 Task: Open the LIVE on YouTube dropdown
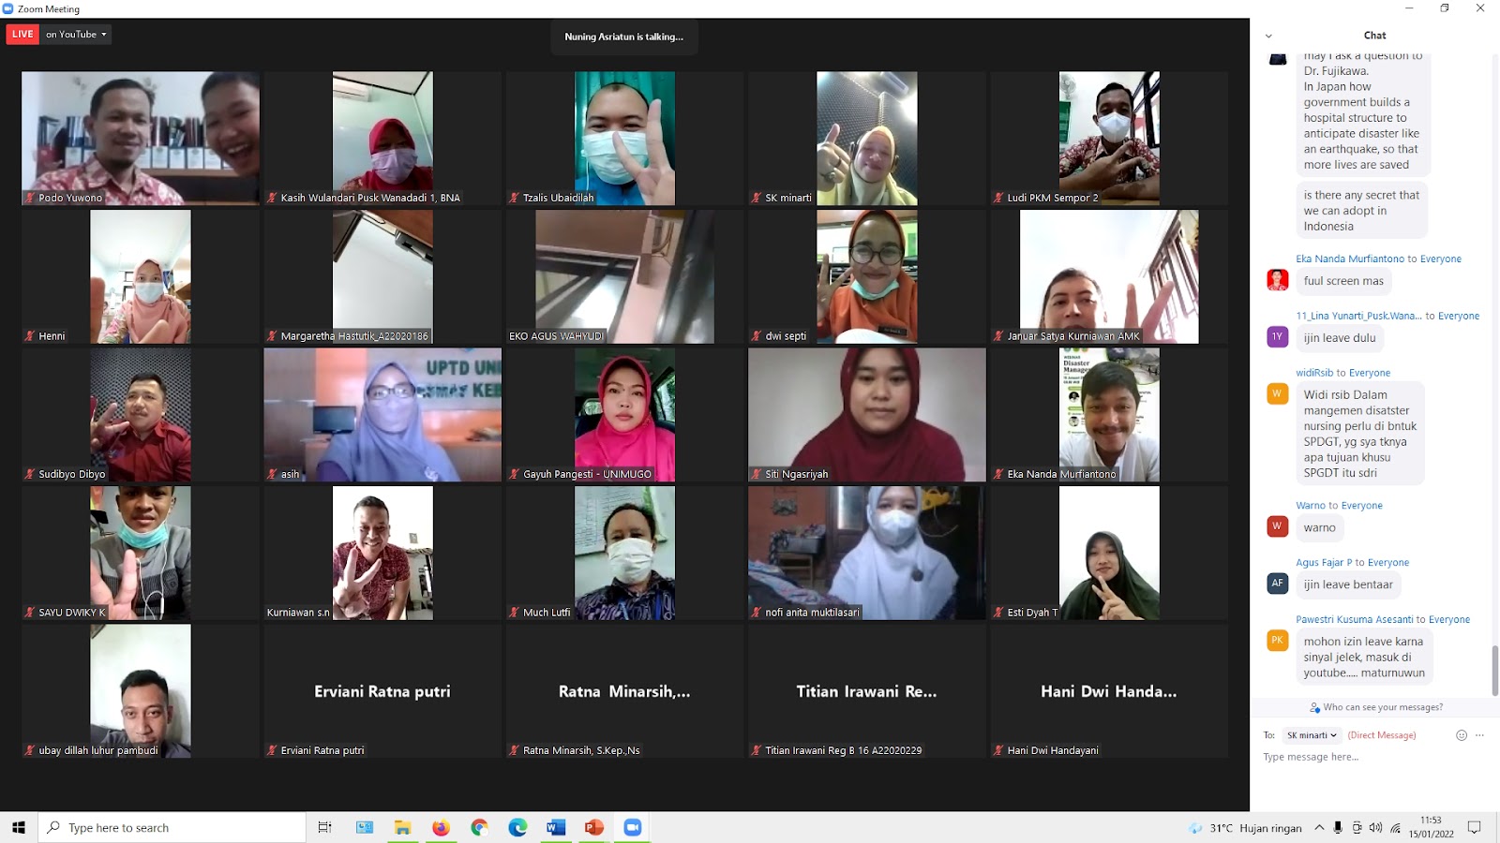77,35
